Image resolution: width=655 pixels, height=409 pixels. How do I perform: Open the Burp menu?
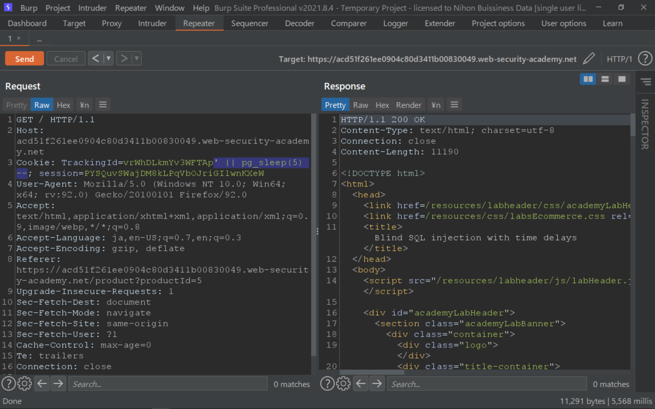coord(29,8)
